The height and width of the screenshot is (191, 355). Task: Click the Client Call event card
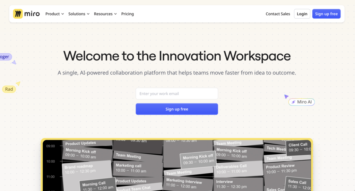(298, 147)
